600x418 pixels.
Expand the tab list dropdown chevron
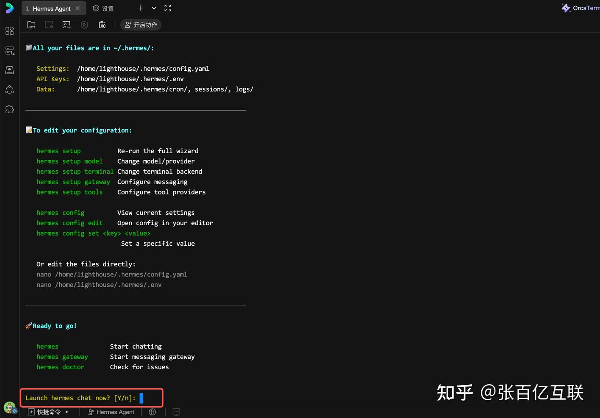tap(154, 8)
